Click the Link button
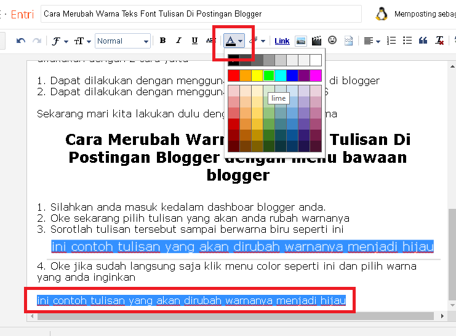Screen dimensions: 456x336 [x=282, y=41]
